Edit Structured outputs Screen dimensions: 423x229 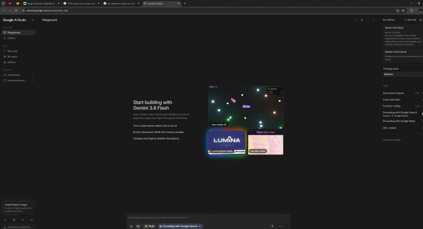coord(417,93)
